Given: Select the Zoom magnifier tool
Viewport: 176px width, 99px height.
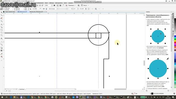Looking at the screenshot, I should 1,21.
